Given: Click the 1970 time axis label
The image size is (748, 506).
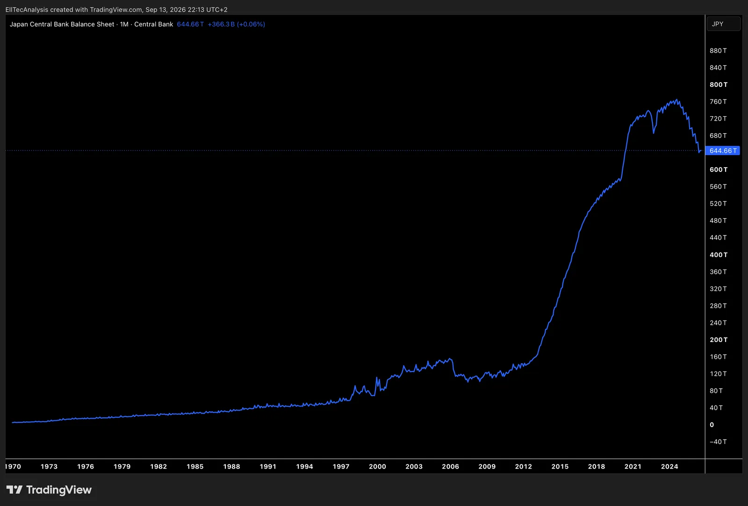Looking at the screenshot, I should (13, 466).
